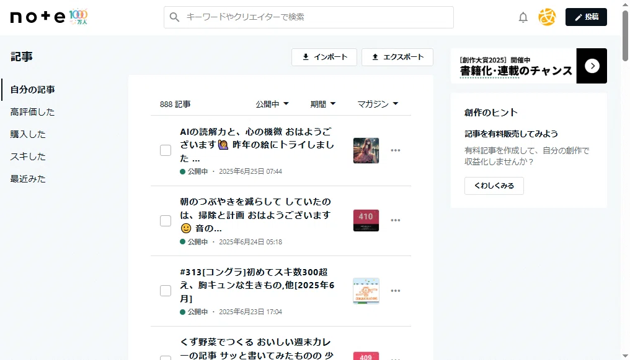The image size is (630, 360).
Task: Open AIの読解力と、心の機微 article title
Action: (257, 145)
